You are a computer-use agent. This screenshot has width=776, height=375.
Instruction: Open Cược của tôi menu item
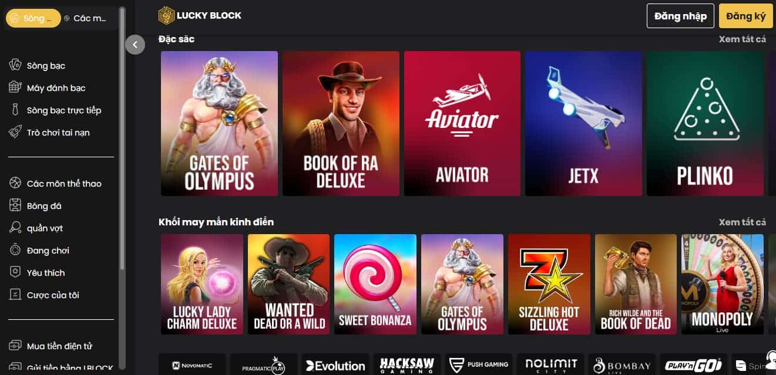(53, 295)
